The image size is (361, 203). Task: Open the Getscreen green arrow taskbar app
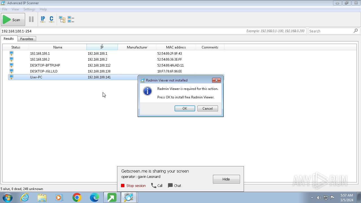(112, 197)
